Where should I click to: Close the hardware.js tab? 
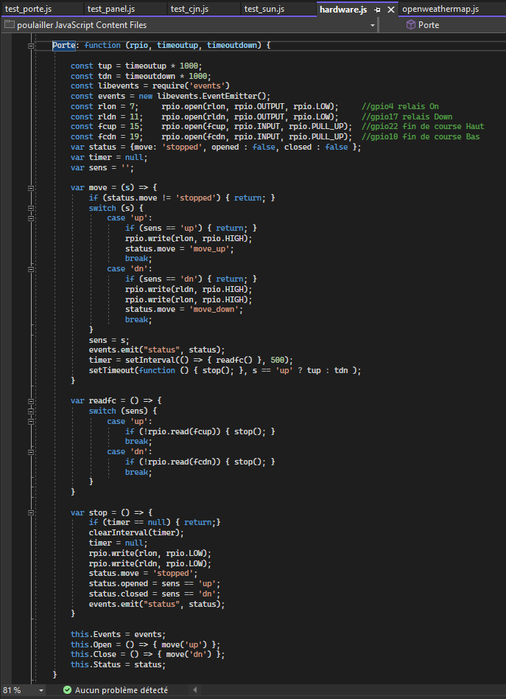point(390,10)
